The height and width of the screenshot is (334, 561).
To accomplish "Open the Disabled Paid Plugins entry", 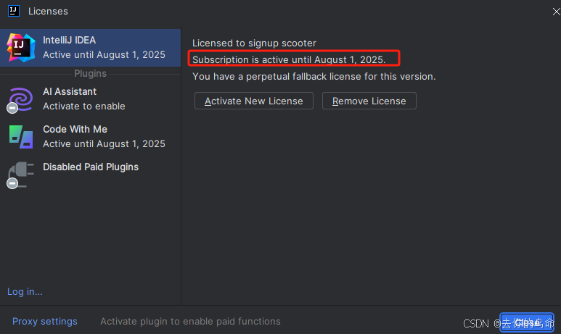I will pos(91,167).
